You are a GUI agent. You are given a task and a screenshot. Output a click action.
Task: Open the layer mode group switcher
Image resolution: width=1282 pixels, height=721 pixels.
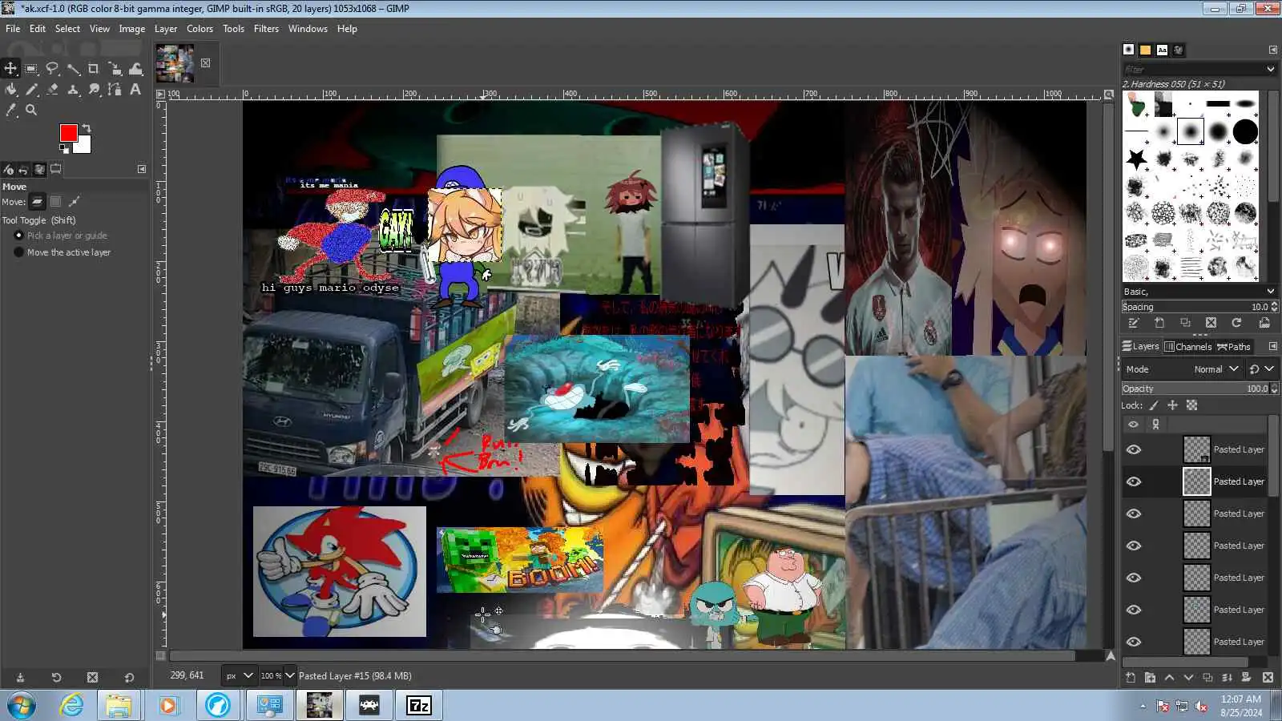pos(1261,369)
